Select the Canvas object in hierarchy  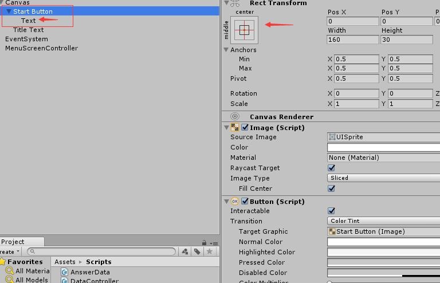[17, 3]
